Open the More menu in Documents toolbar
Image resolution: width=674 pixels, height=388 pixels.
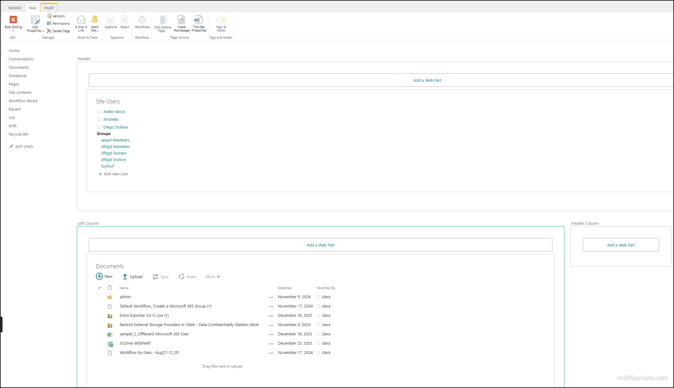pos(212,277)
